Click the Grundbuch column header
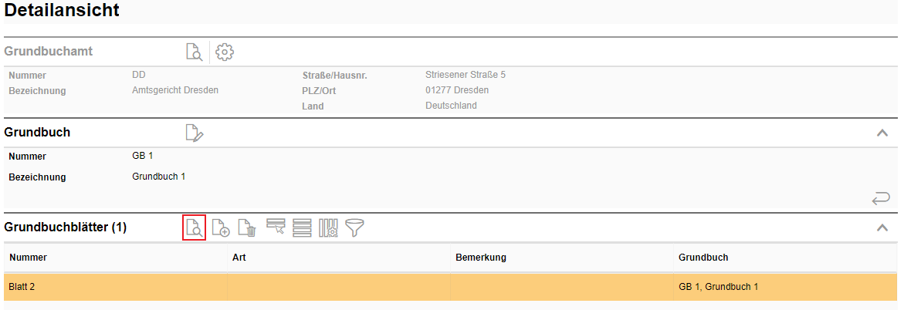Image resolution: width=904 pixels, height=310 pixels. click(703, 258)
